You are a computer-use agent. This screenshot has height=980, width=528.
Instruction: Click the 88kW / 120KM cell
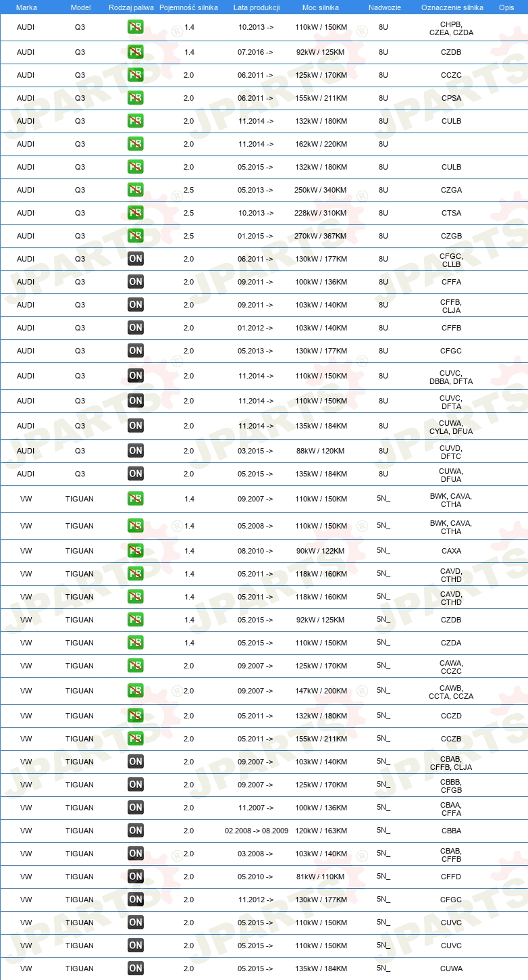point(321,451)
